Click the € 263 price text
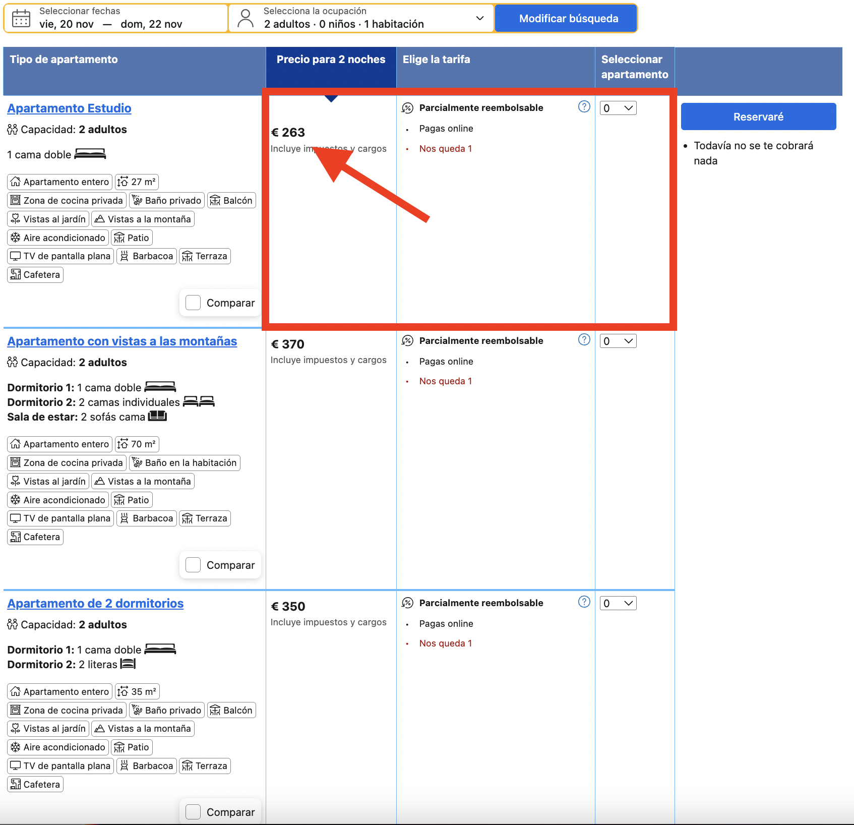Image resolution: width=854 pixels, height=825 pixels. (x=288, y=133)
